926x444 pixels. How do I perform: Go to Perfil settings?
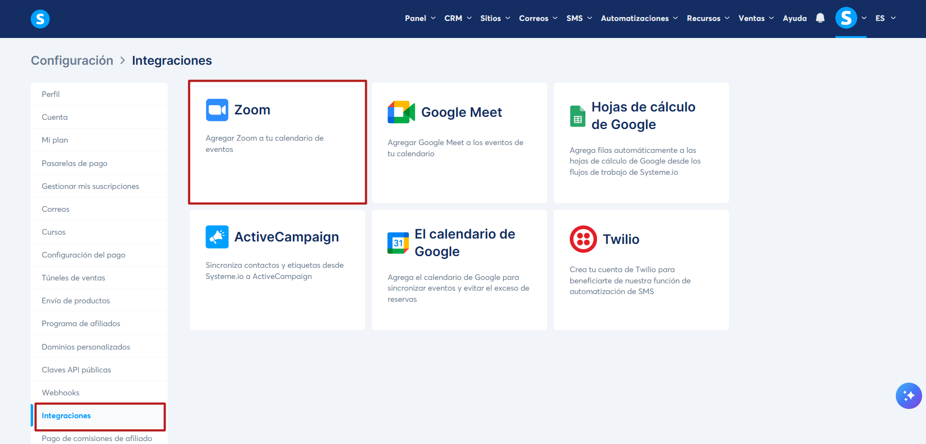pos(99,94)
